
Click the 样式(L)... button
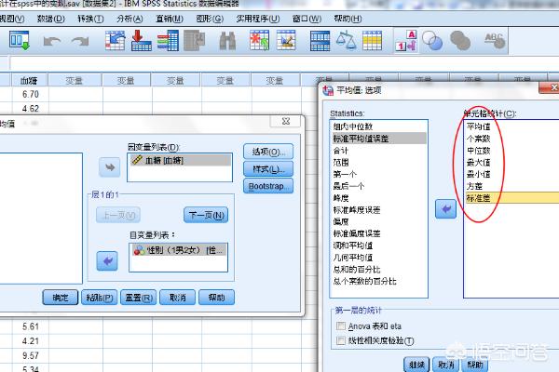pyautogui.click(x=268, y=169)
